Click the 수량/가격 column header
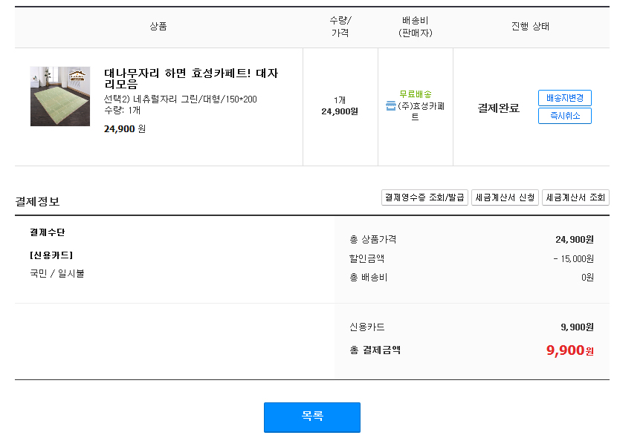617x438 pixels. point(340,27)
